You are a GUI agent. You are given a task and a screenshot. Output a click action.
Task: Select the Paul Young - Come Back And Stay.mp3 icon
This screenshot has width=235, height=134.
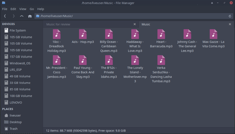coord(83,60)
